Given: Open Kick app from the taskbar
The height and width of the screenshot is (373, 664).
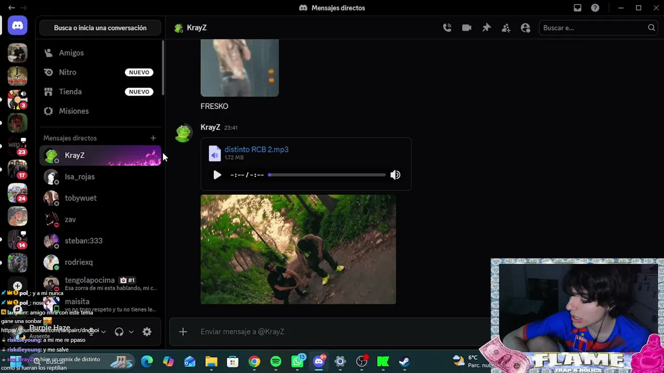Looking at the screenshot, I should pyautogui.click(x=383, y=362).
